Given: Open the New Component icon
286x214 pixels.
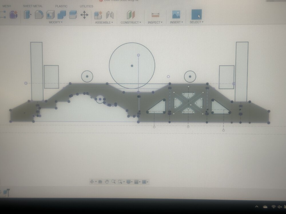Looking at the screenshot, I should coord(98,15).
